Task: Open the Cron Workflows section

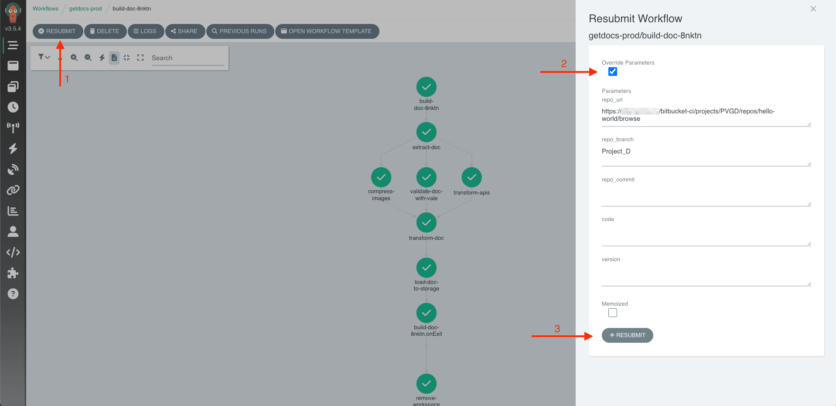Action: 13,107
